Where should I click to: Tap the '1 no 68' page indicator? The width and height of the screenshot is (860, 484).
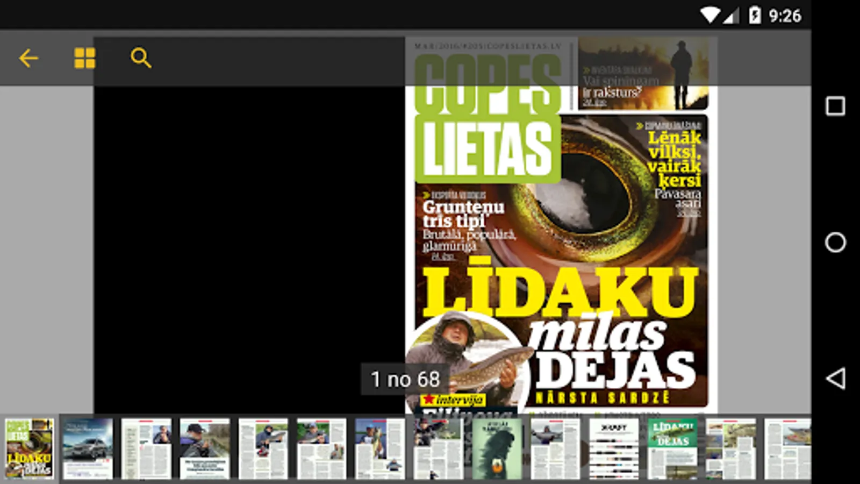(405, 379)
